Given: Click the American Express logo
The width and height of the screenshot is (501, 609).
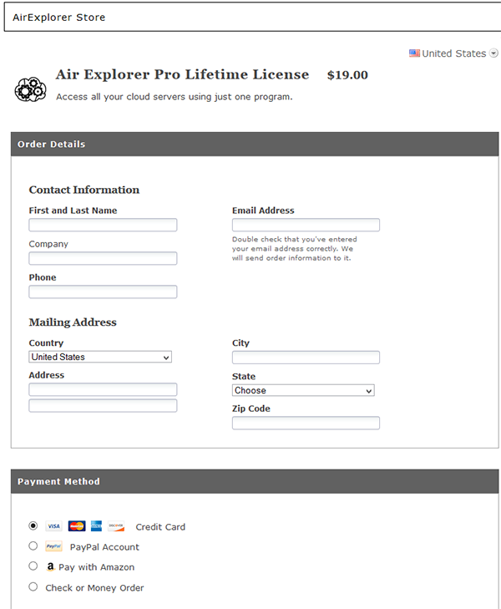Looking at the screenshot, I should pos(96,526).
